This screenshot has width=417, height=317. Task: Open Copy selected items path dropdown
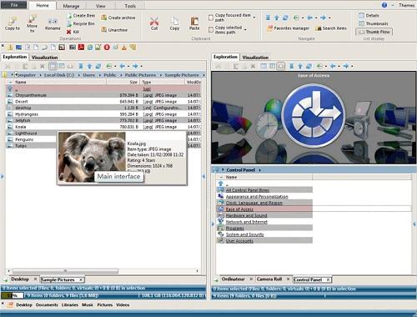[x=245, y=30]
